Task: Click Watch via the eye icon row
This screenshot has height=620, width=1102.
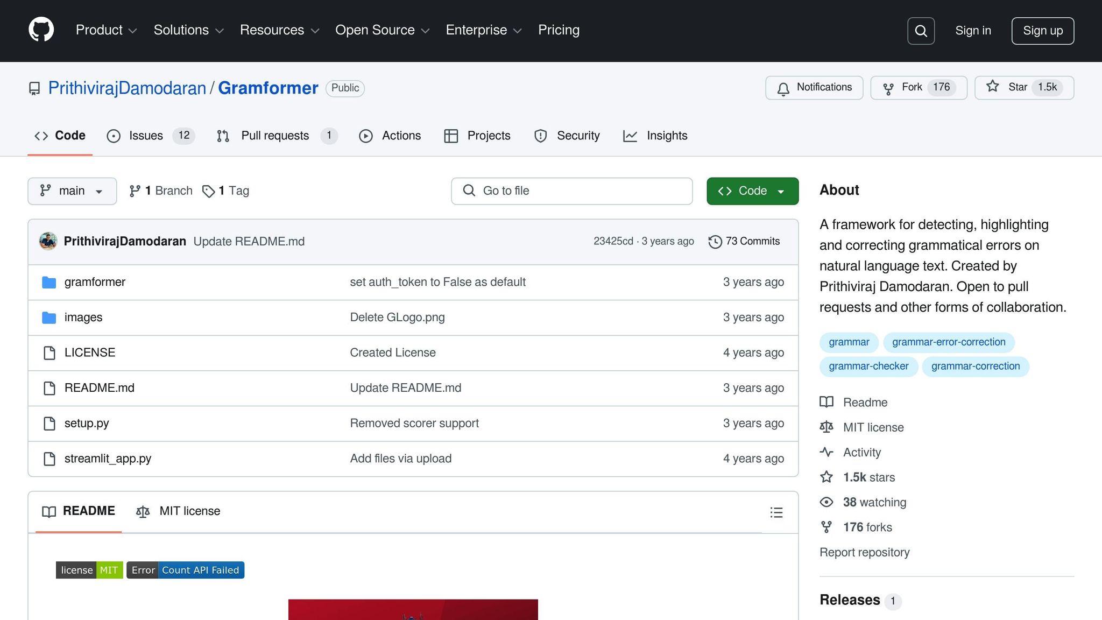Action: coord(827,502)
